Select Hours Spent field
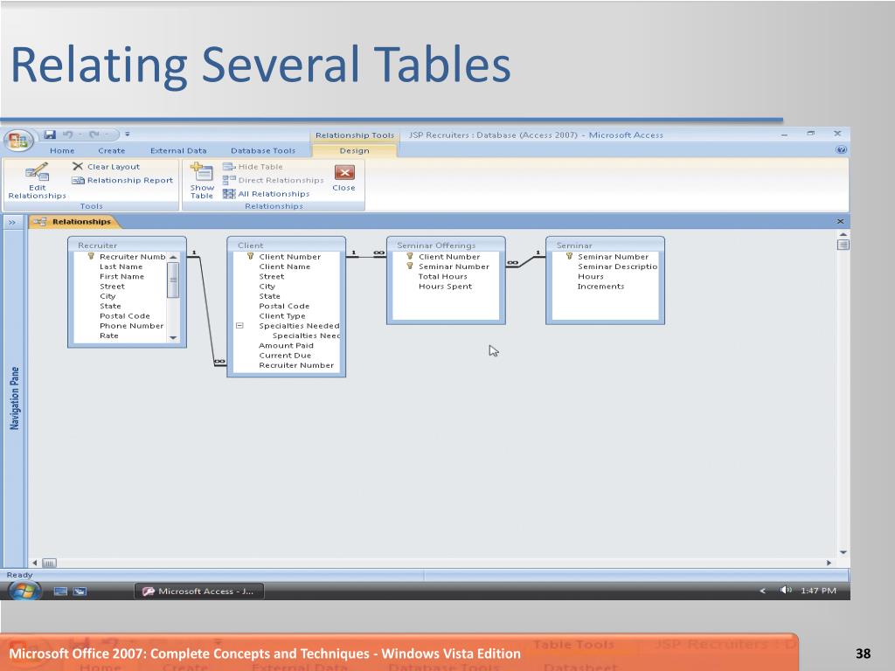The height and width of the screenshot is (671, 895). [x=445, y=287]
